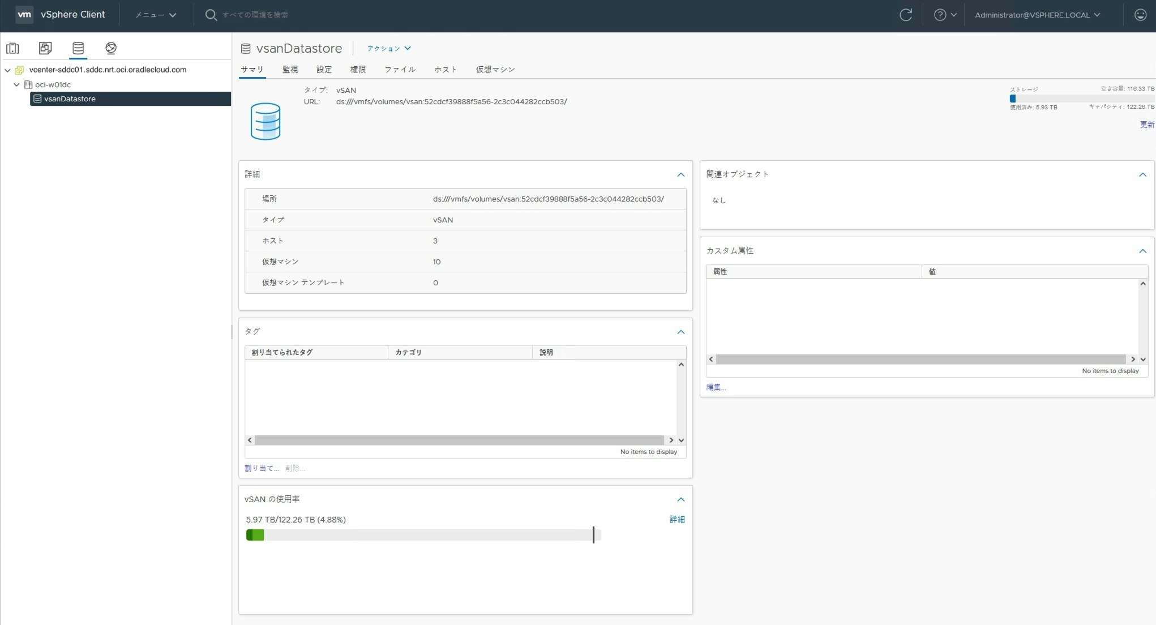Open Hosts and Clusters inventory icon
The height and width of the screenshot is (625, 1156).
(x=12, y=48)
